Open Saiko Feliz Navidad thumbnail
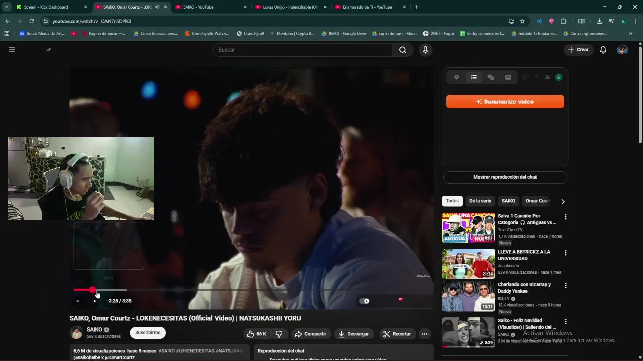643x361 pixels. pyautogui.click(x=468, y=332)
